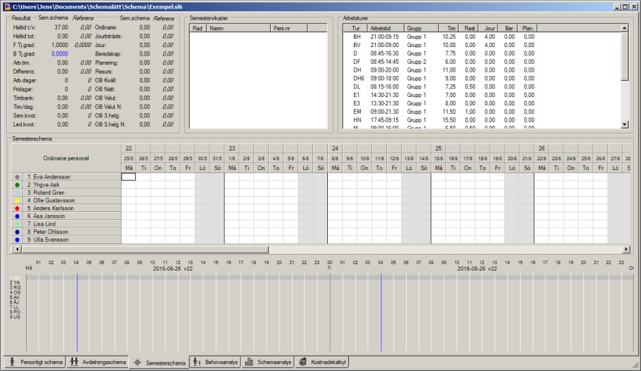Viewport: 641px width, 371px height.
Task: Click the horizontal scrollbar thumb under the schedule
Action: tap(145, 249)
